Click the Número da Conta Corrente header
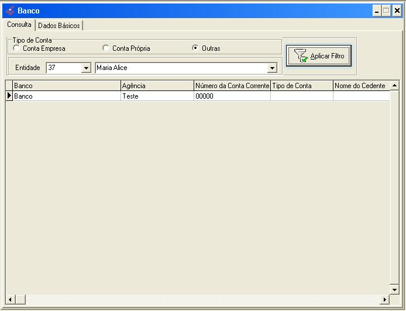This screenshot has width=406, height=311. click(232, 86)
